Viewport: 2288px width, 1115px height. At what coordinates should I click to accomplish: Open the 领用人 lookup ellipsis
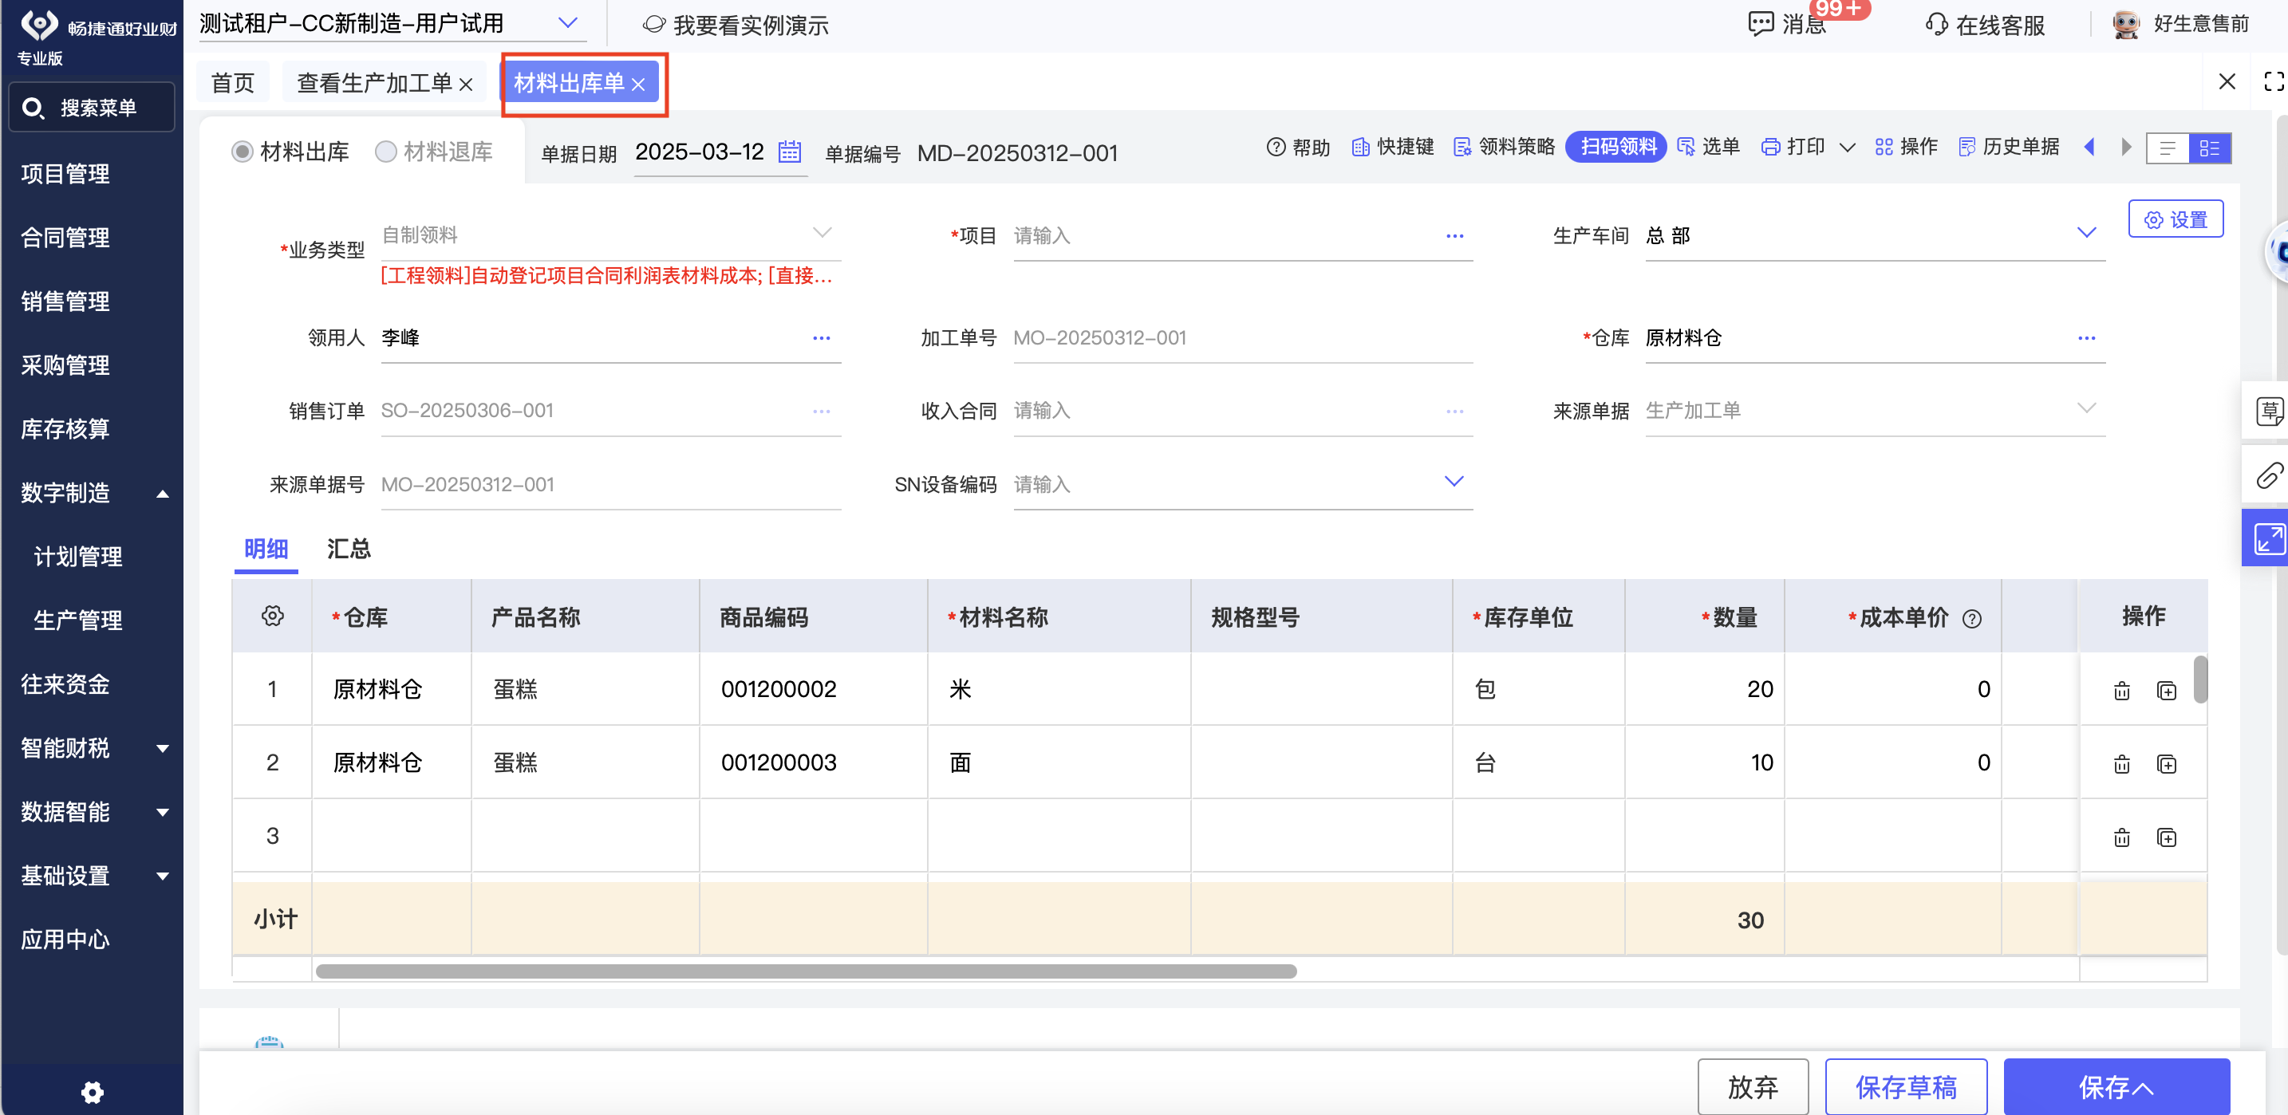pyautogui.click(x=822, y=338)
